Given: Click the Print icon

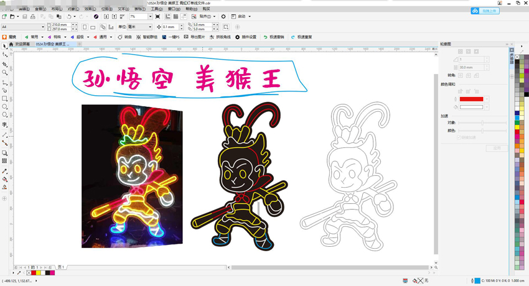Looking at the screenshot, I should tap(33, 17).
